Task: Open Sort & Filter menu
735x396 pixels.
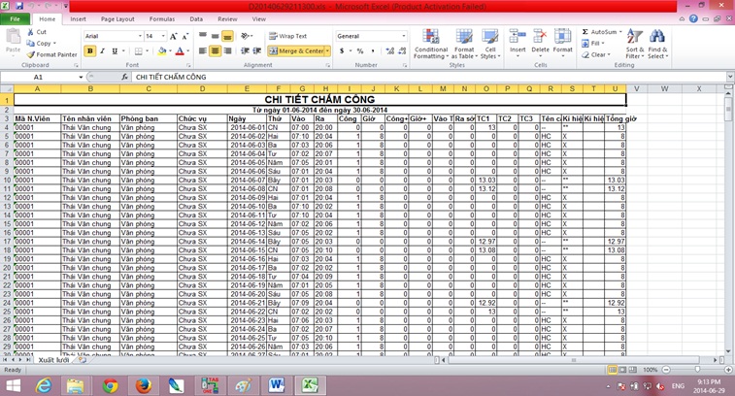Action: tap(635, 44)
